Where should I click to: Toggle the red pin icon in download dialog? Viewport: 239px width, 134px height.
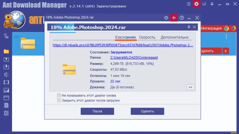click(x=174, y=18)
